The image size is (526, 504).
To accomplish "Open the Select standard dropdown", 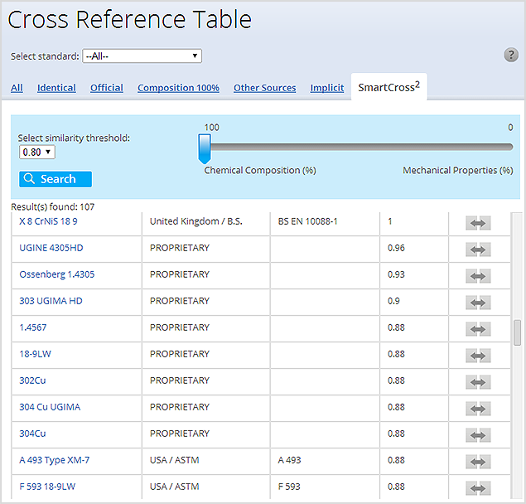I will point(142,56).
